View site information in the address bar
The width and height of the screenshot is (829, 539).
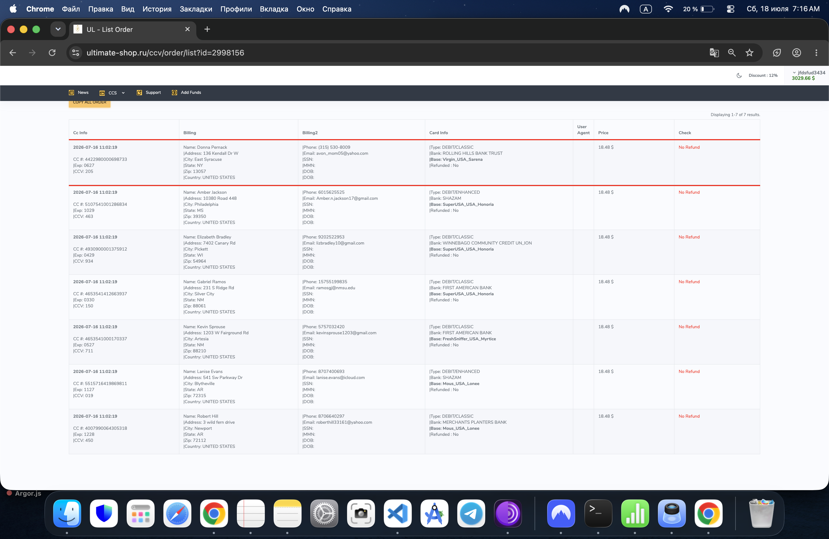(x=75, y=53)
